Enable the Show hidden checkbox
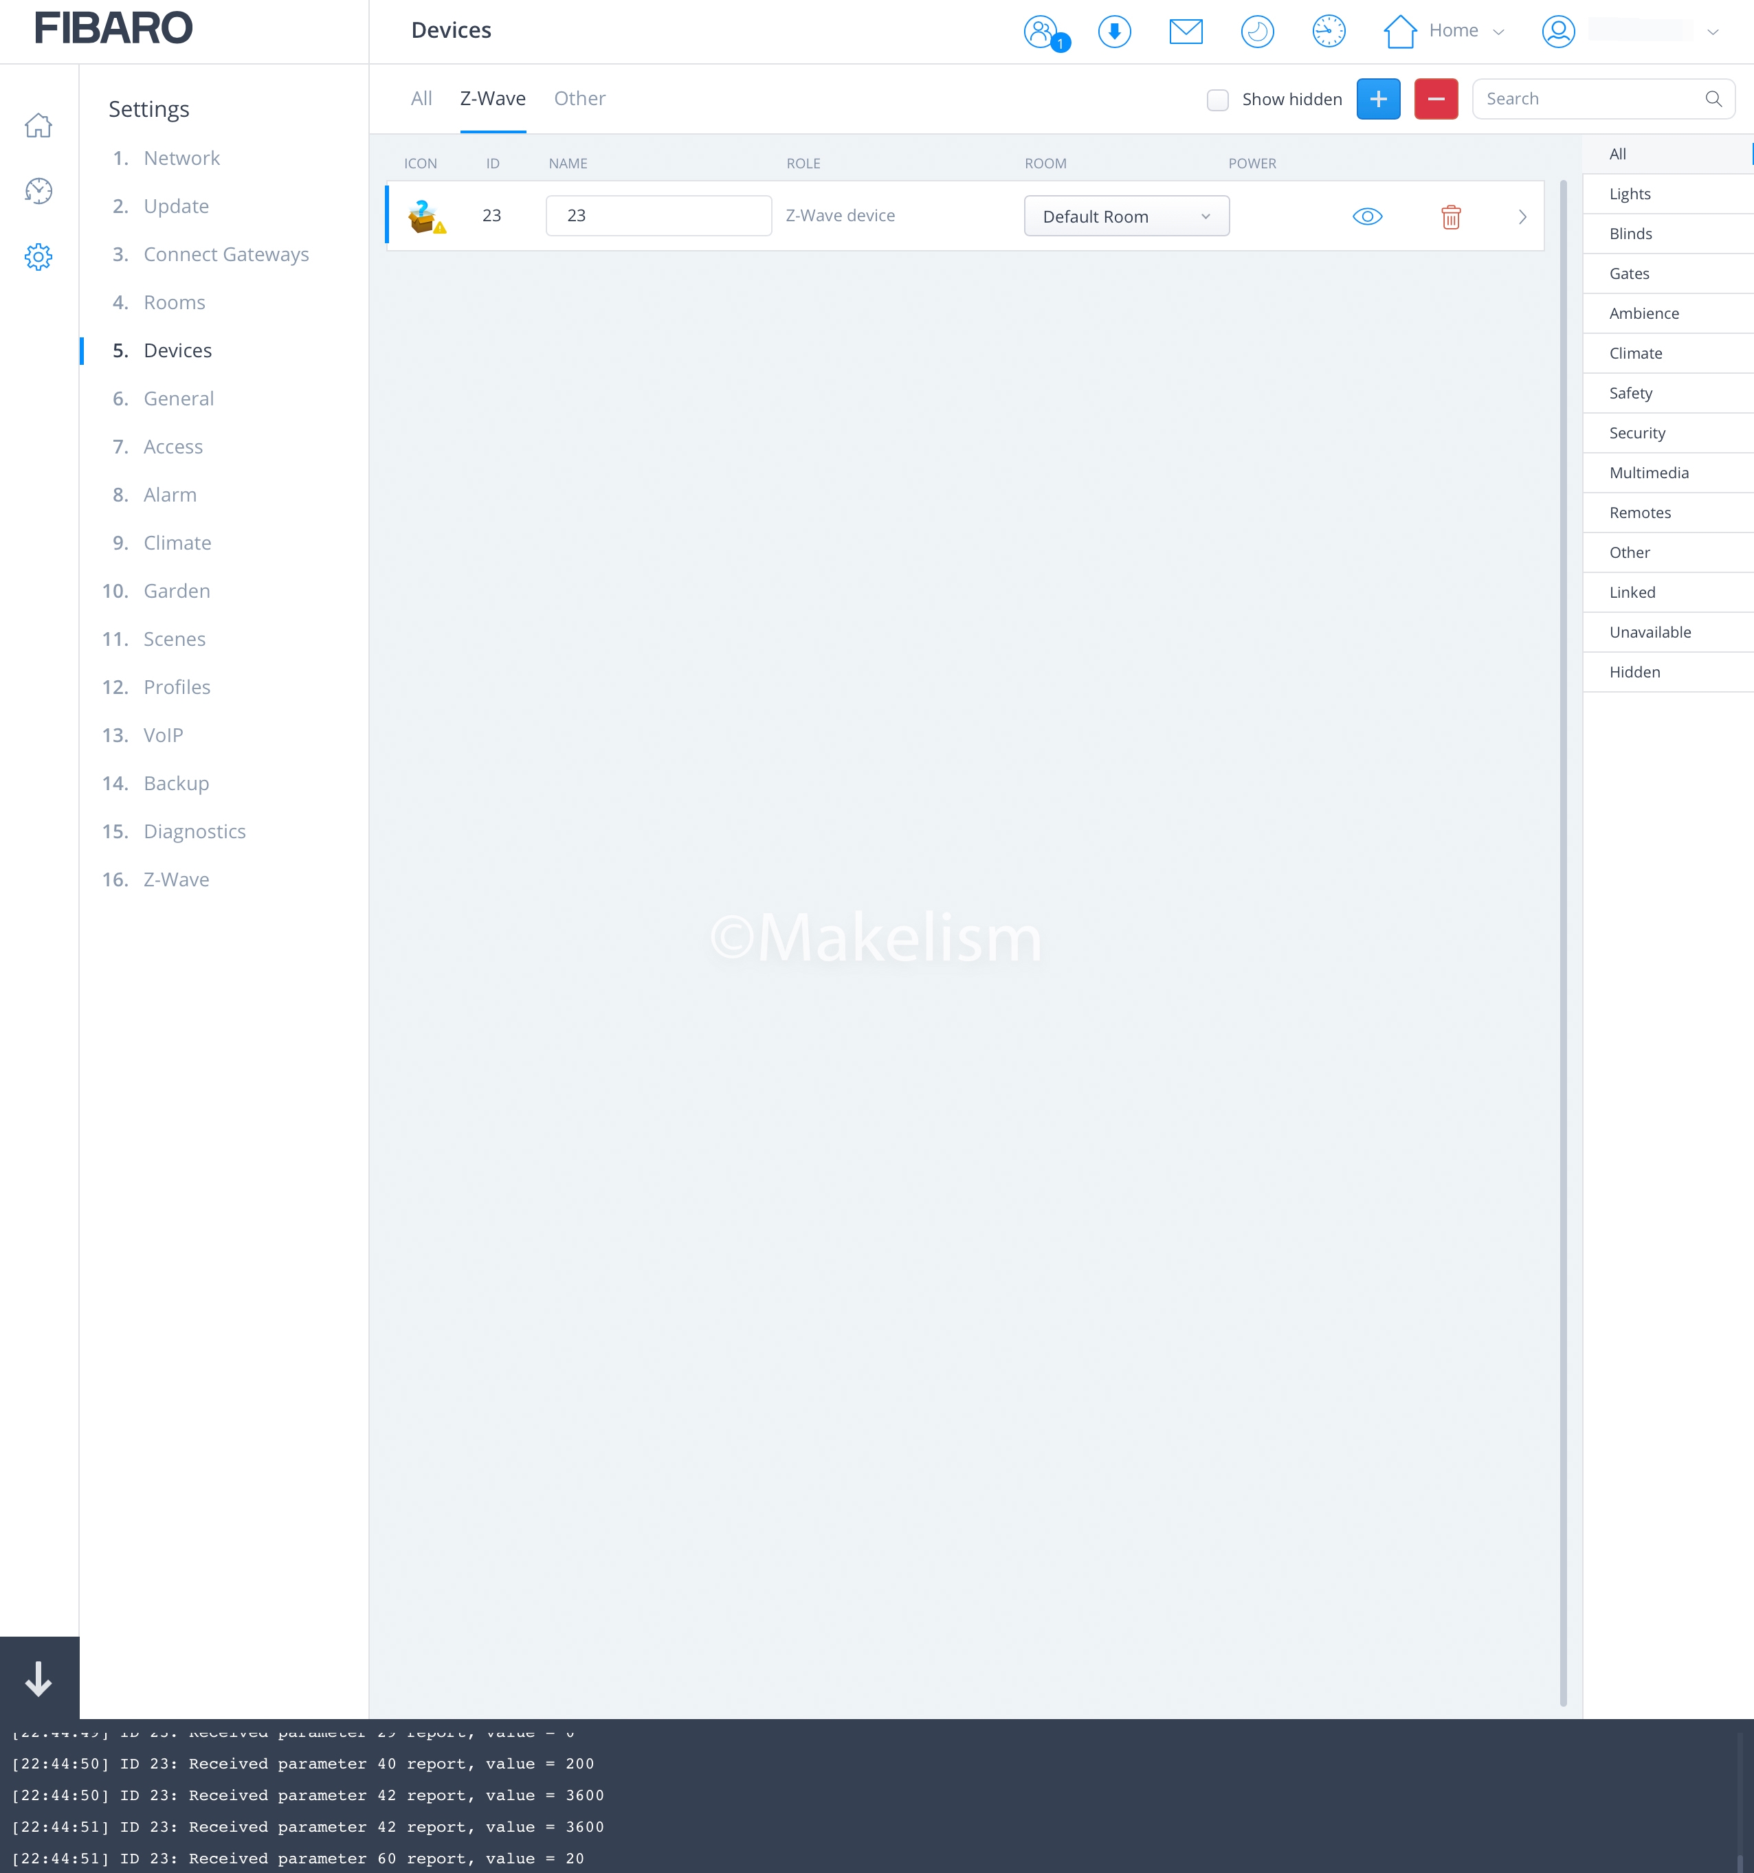 point(1217,100)
